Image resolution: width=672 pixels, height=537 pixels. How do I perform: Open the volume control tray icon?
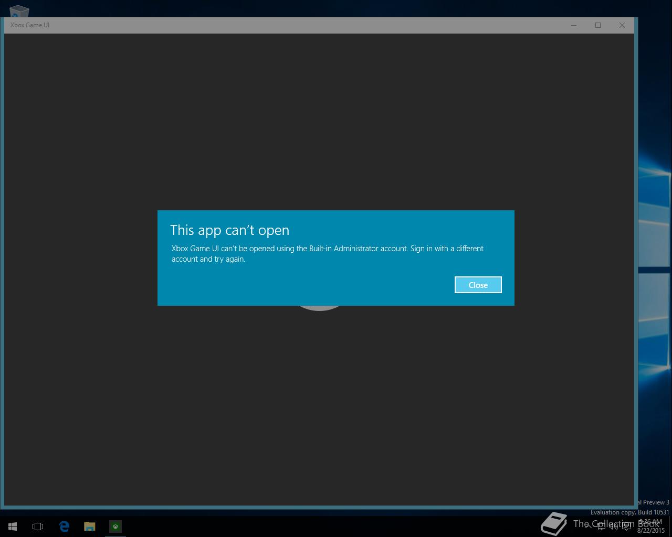pyautogui.click(x=613, y=526)
